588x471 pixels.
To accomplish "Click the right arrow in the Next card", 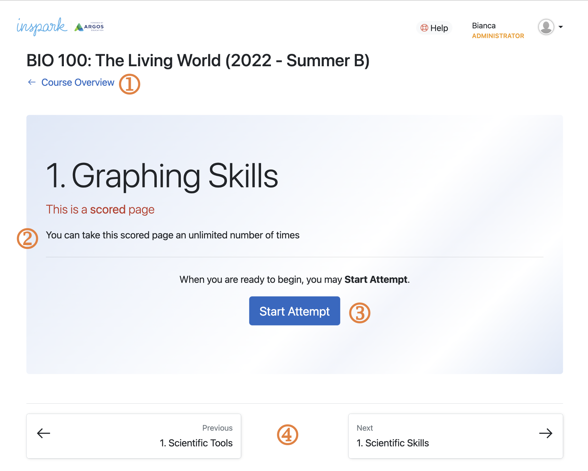I will [x=545, y=433].
